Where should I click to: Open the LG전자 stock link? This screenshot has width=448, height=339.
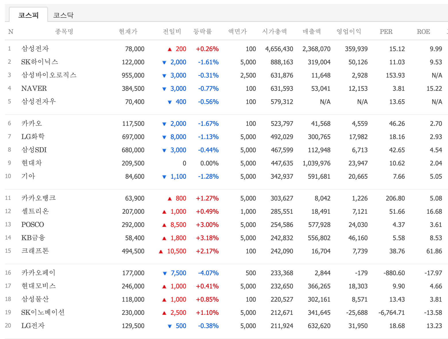[33, 326]
